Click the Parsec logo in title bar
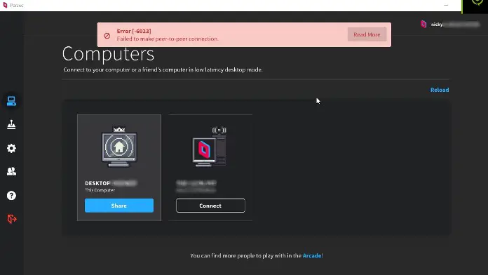This screenshot has height=275, width=488. [5, 6]
